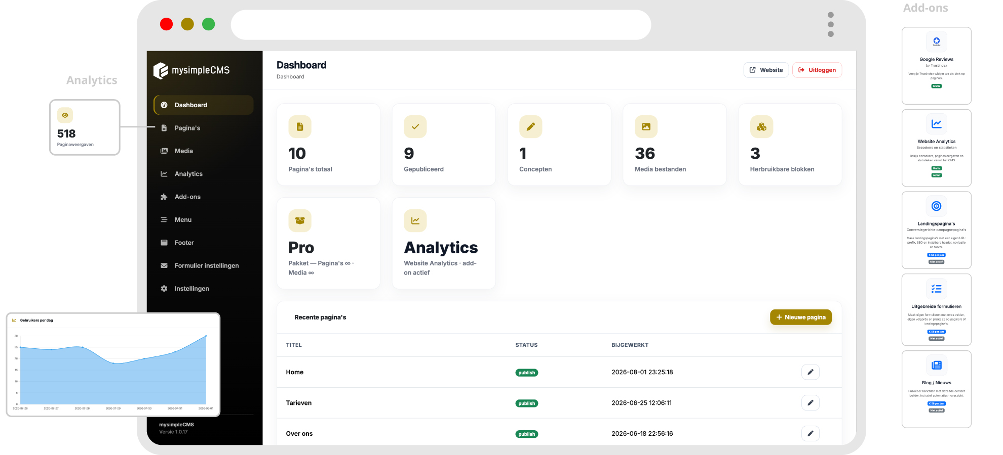
Task: Click the Uitgebreide formulieren checklist icon
Action: (937, 289)
